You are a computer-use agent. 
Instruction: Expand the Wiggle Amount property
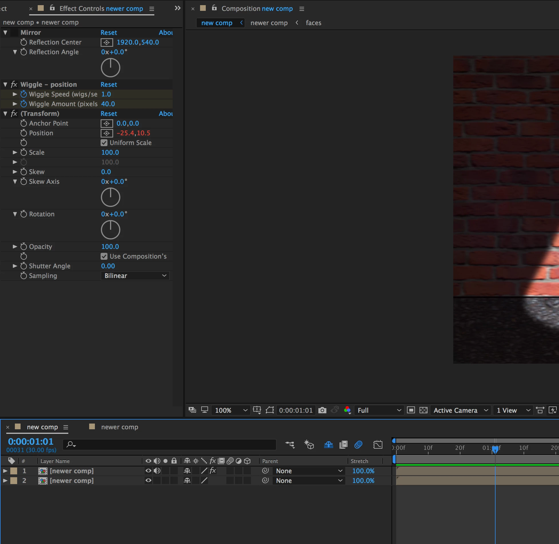tap(15, 104)
